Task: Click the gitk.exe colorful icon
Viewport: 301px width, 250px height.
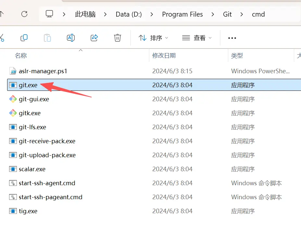Action: point(13,113)
